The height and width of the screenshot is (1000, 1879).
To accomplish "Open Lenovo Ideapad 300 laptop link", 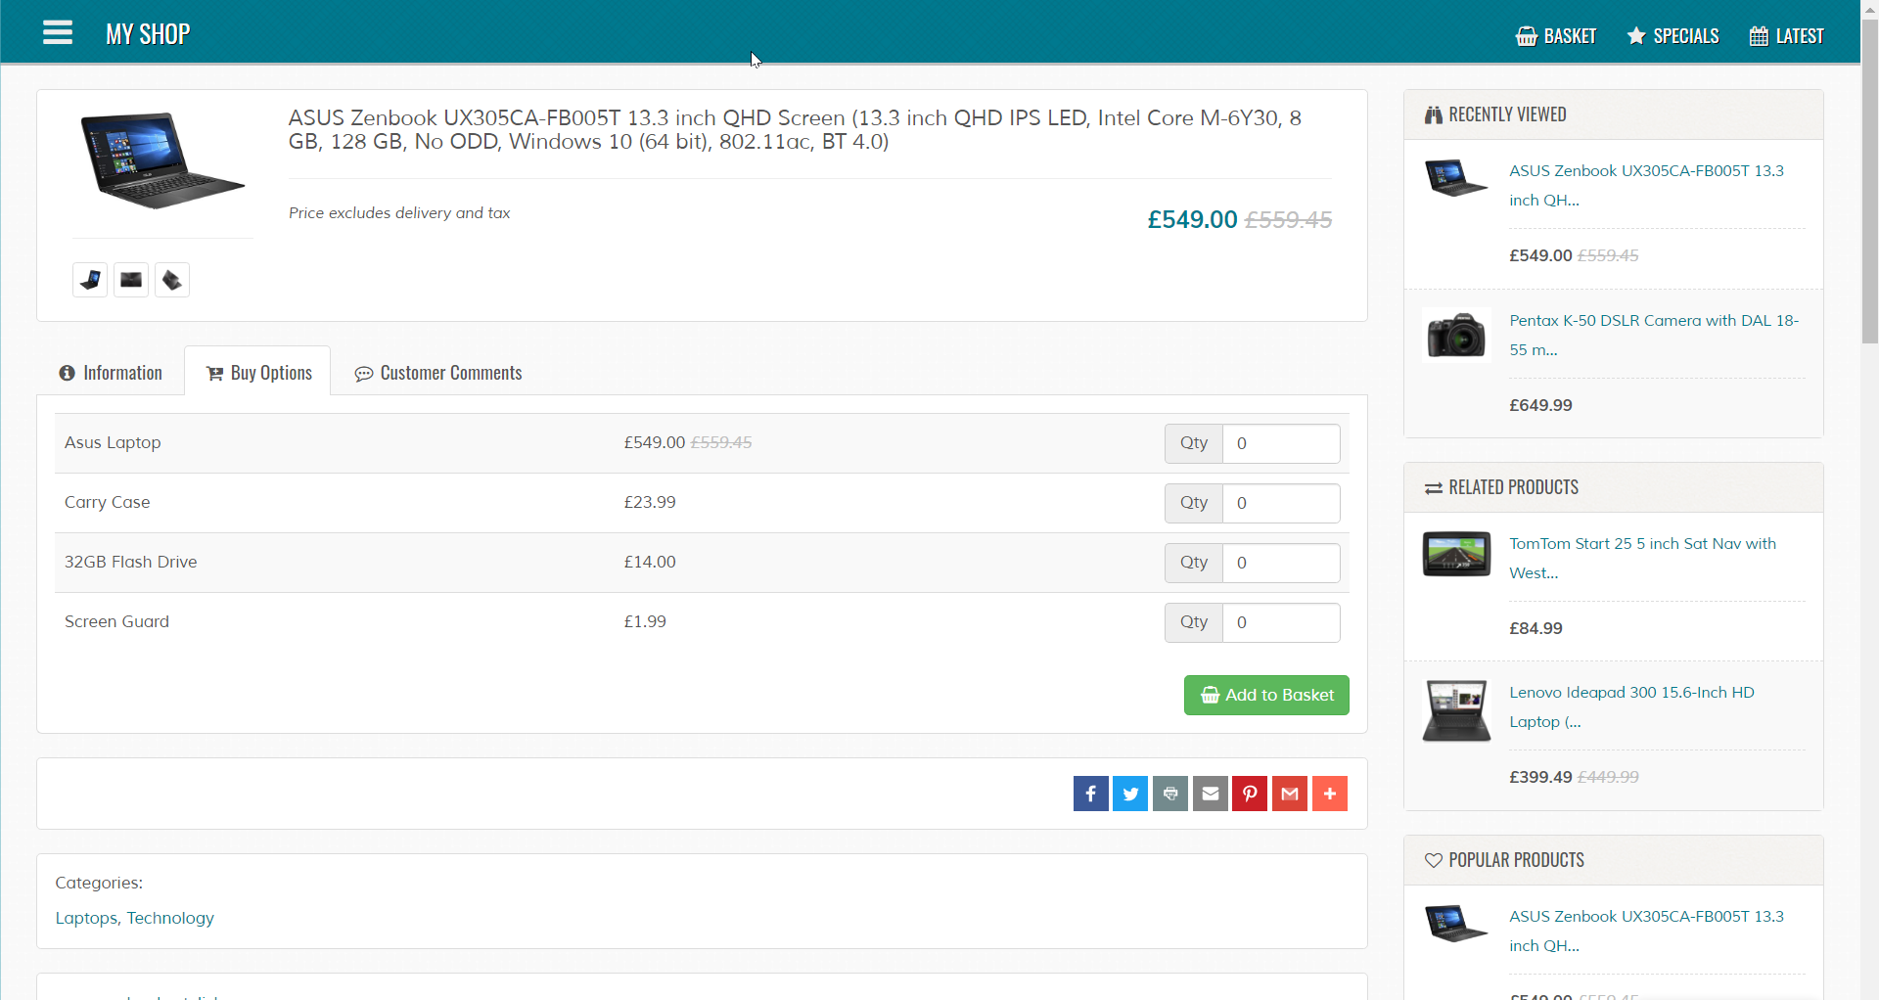I will [x=1631, y=706].
